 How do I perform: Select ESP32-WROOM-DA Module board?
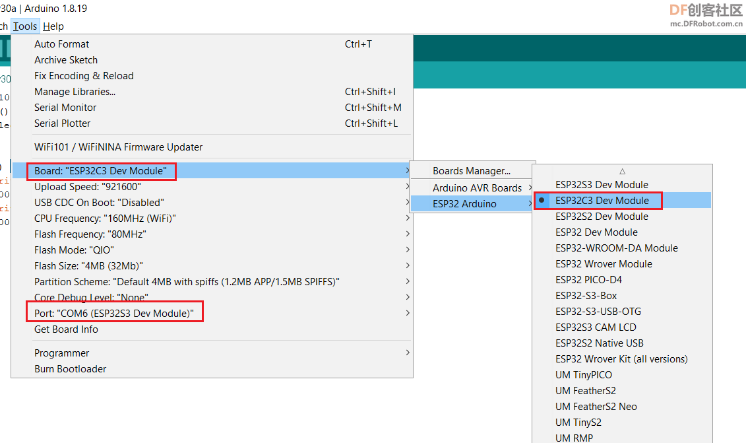pyautogui.click(x=622, y=248)
